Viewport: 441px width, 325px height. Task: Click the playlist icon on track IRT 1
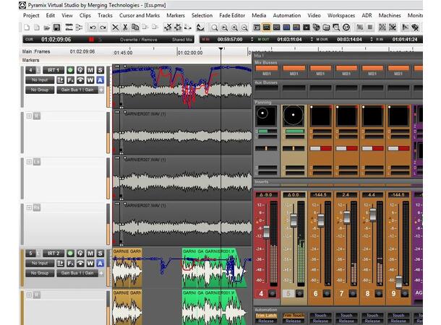click(61, 80)
